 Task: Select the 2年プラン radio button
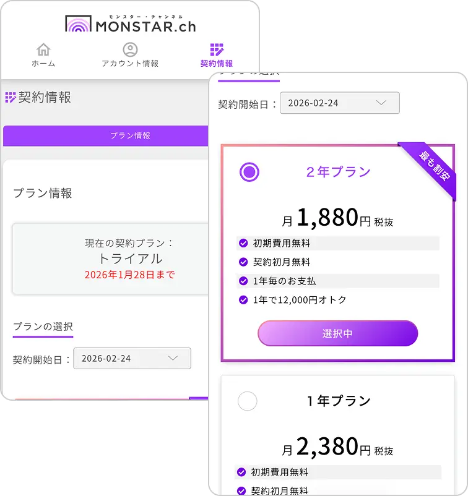click(x=249, y=172)
